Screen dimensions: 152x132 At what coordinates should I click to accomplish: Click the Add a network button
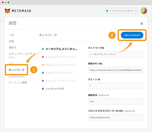tap(132, 35)
